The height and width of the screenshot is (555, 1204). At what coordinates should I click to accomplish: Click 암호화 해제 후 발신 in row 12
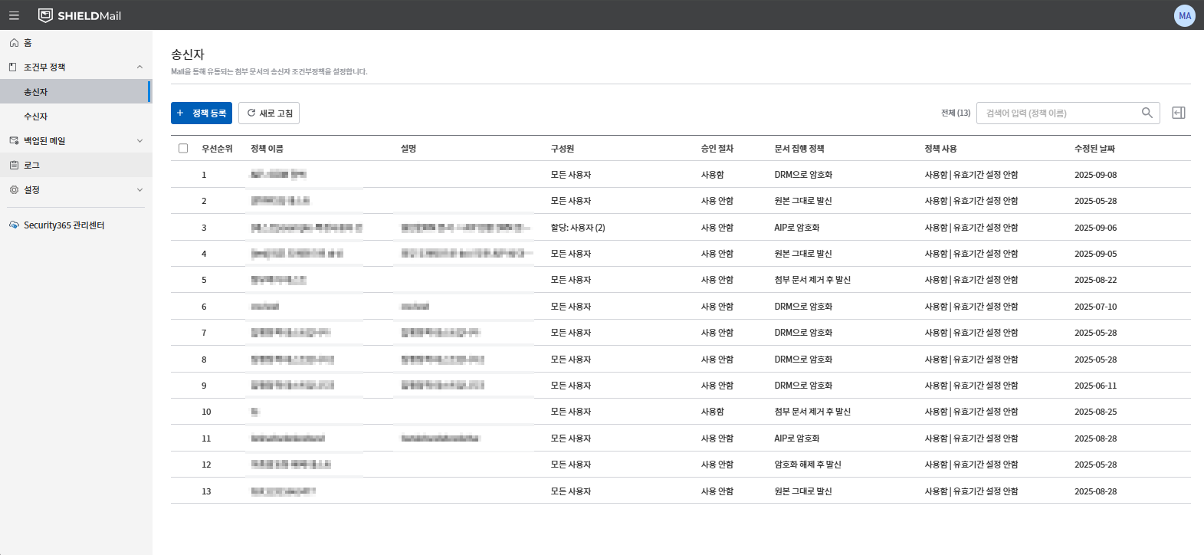coord(808,465)
